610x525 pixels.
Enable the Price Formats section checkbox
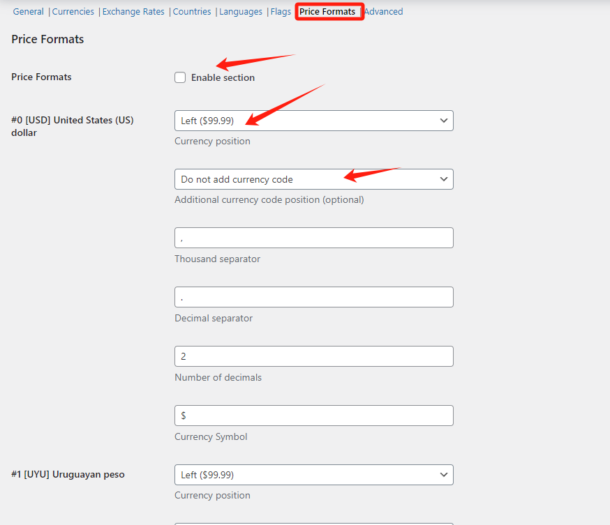pos(180,77)
